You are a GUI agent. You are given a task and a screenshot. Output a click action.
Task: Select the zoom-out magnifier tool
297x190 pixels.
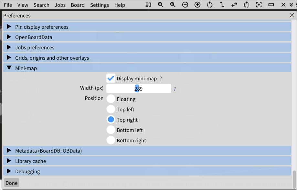pyautogui.click(x=160, y=5)
